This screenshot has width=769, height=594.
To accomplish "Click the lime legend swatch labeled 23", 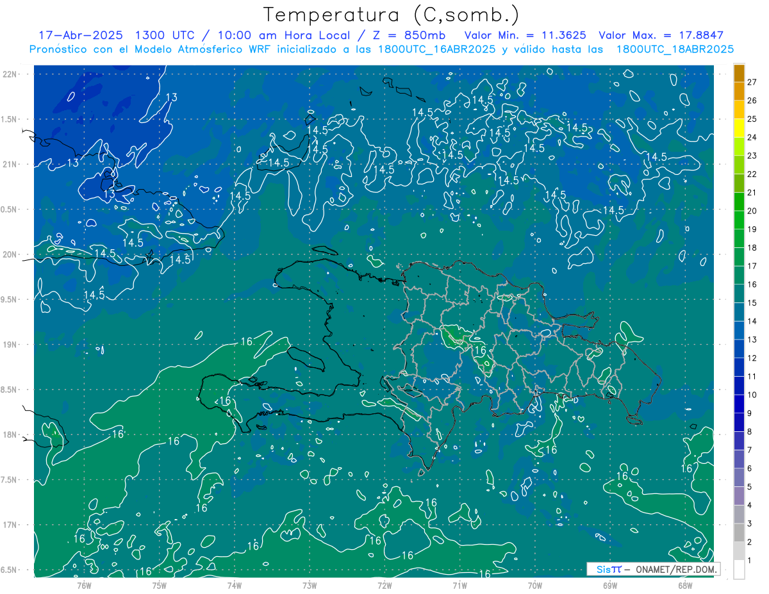I will [739, 147].
